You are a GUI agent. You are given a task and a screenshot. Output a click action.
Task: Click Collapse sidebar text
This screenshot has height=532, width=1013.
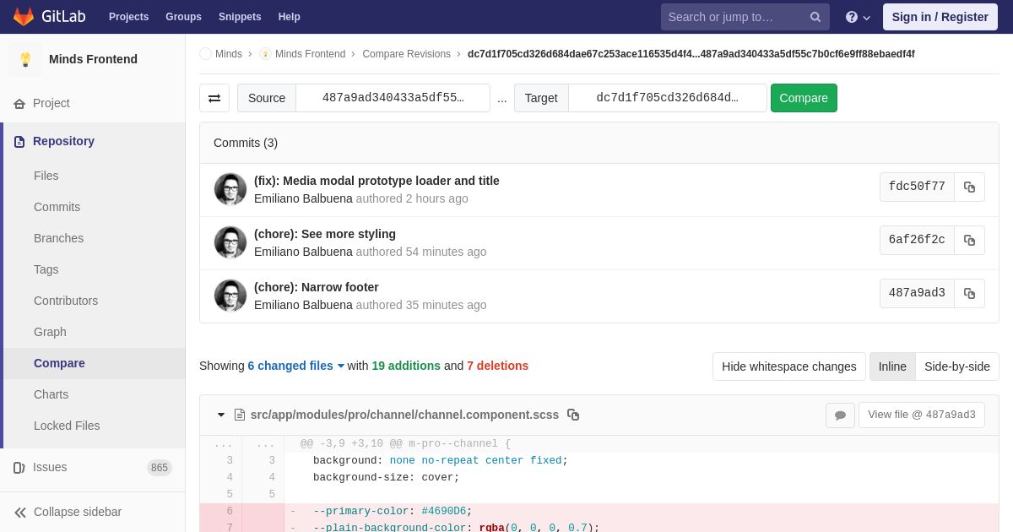coord(78,512)
